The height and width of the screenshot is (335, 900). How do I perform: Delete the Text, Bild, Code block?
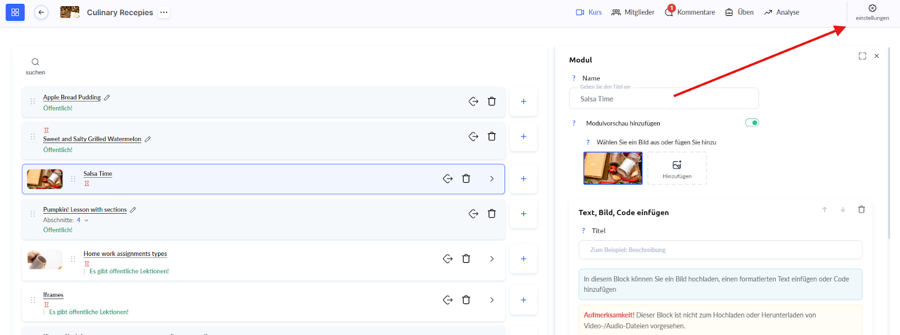pyautogui.click(x=861, y=210)
